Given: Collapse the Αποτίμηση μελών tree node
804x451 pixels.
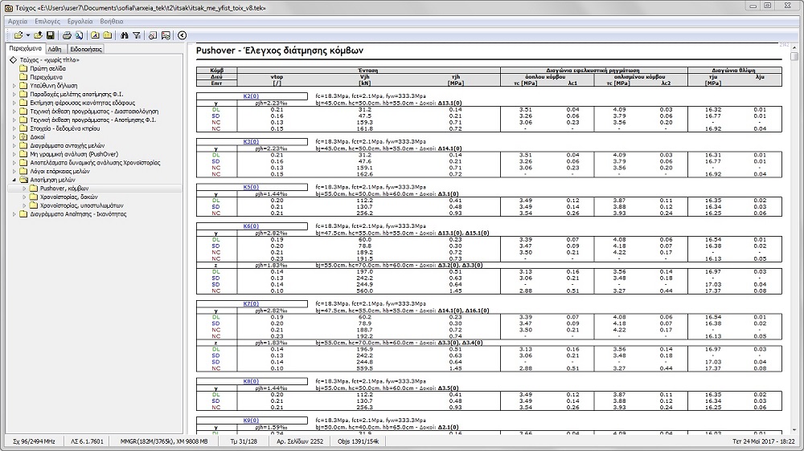Looking at the screenshot, I should (x=14, y=180).
